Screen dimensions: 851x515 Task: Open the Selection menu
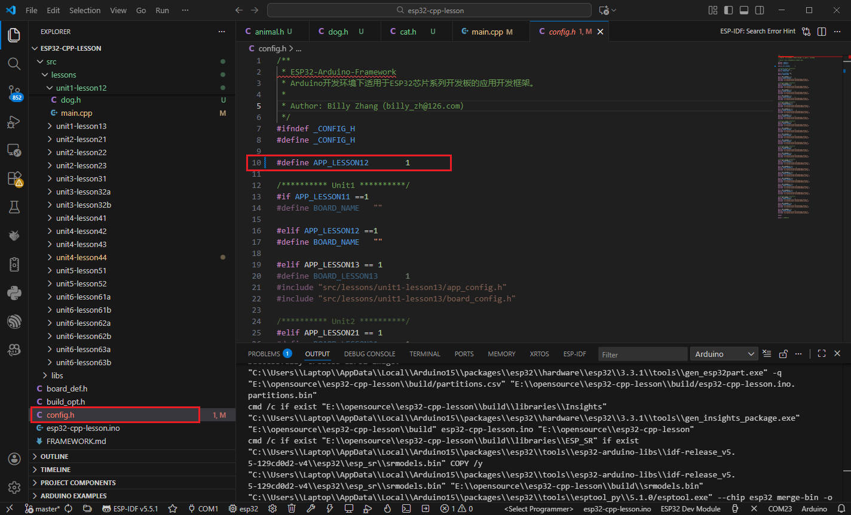tap(85, 10)
